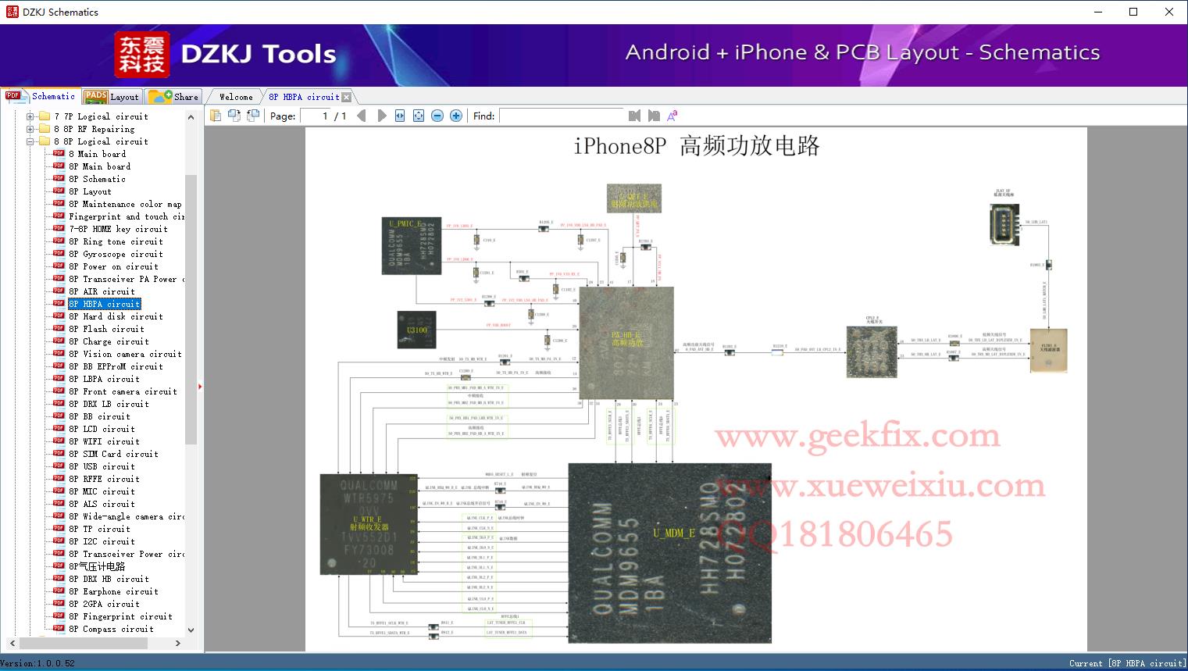The image size is (1188, 671).
Task: Open the 8P Front camera circuit
Action: (x=123, y=391)
